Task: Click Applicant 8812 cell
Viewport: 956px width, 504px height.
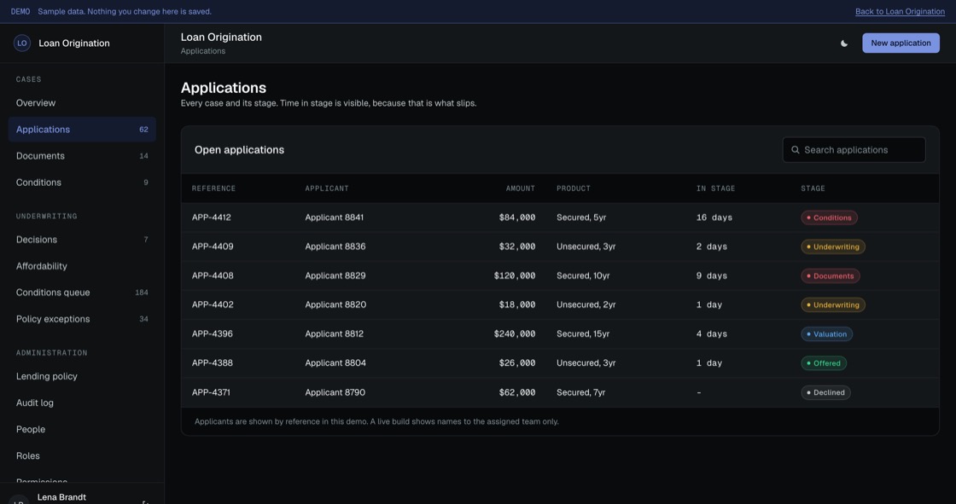Action: [x=334, y=334]
